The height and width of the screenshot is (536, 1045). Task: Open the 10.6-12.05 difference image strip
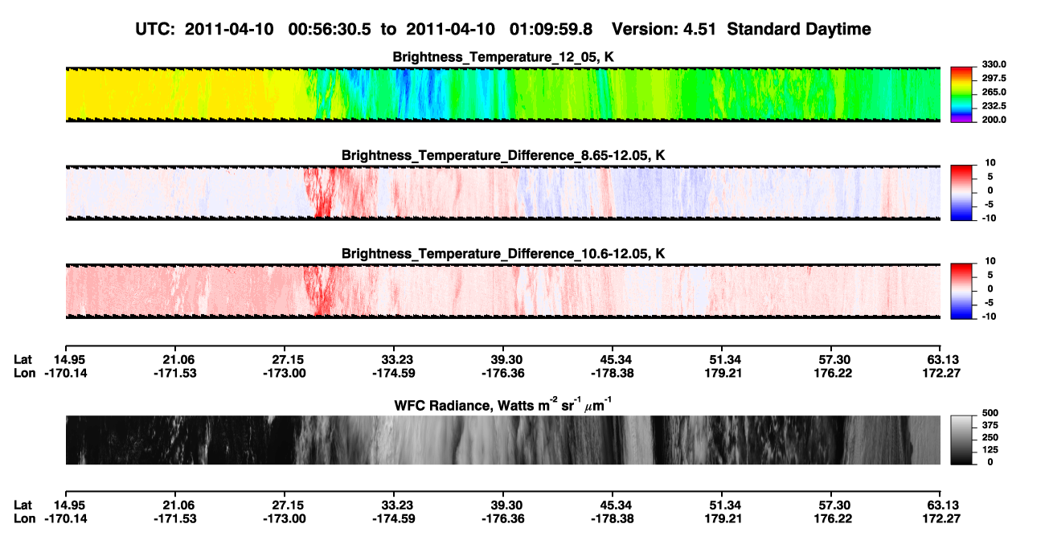click(x=503, y=291)
